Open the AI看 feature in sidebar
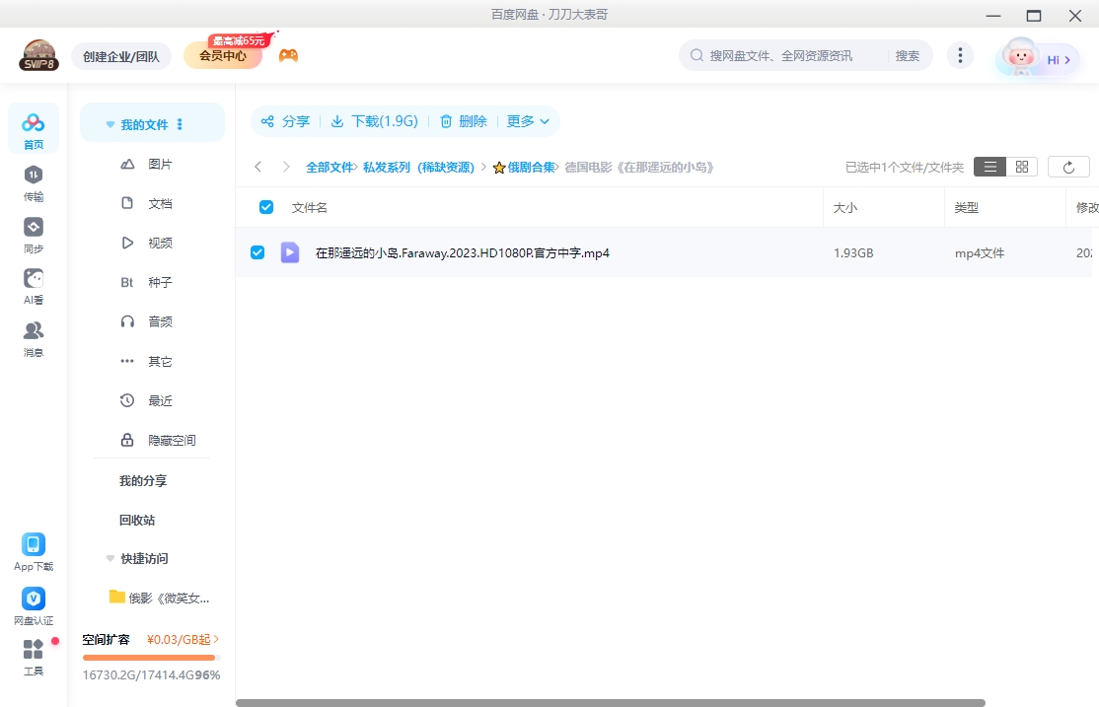This screenshot has width=1099, height=707. pos(33,284)
